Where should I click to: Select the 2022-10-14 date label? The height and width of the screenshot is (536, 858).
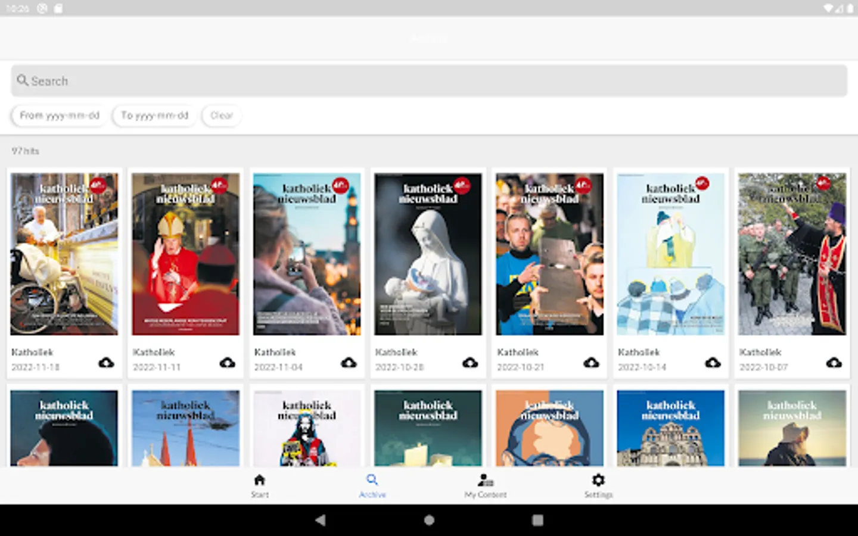pos(642,367)
